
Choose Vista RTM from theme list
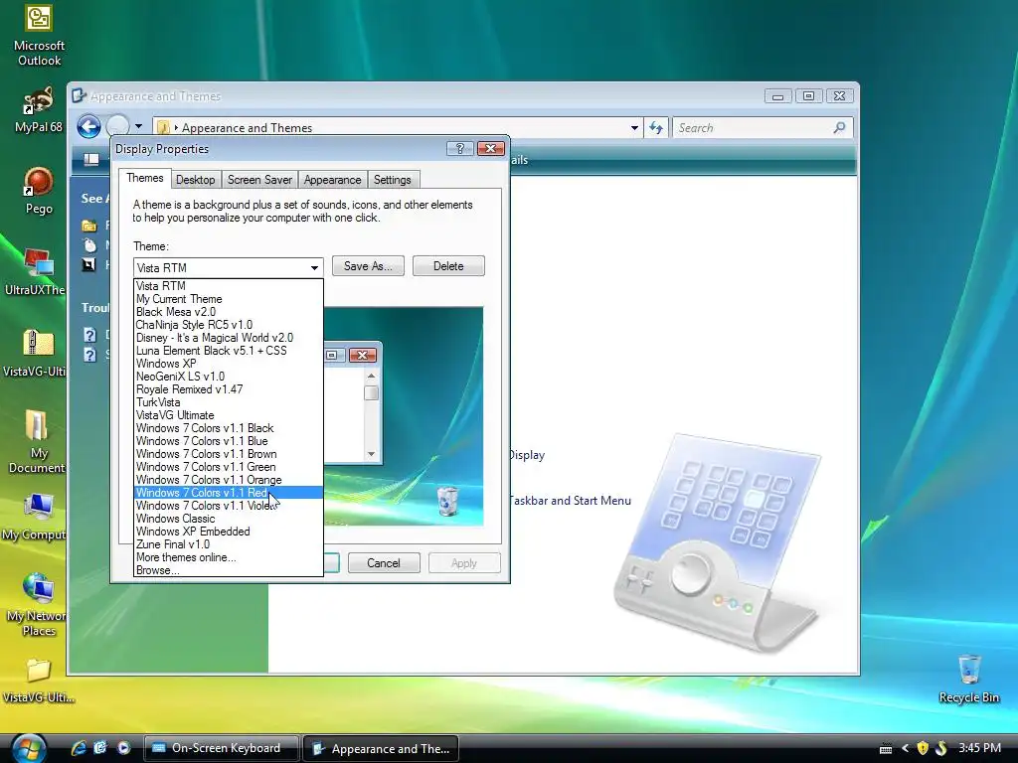(229, 285)
